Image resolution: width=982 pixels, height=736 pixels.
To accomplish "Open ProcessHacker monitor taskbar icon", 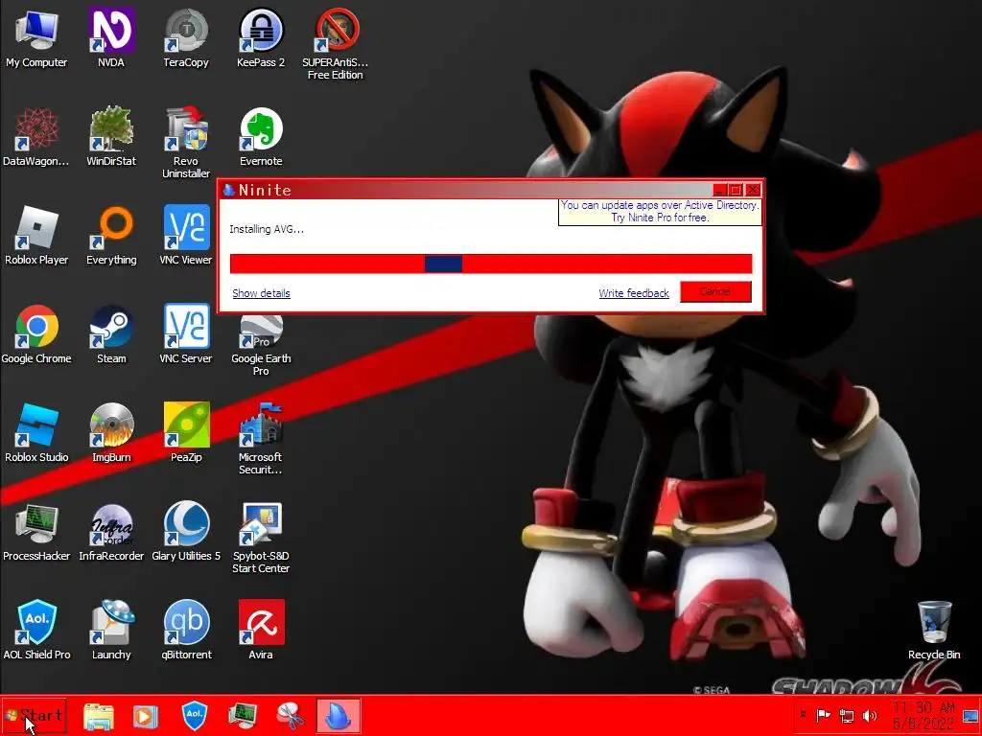I will click(243, 716).
